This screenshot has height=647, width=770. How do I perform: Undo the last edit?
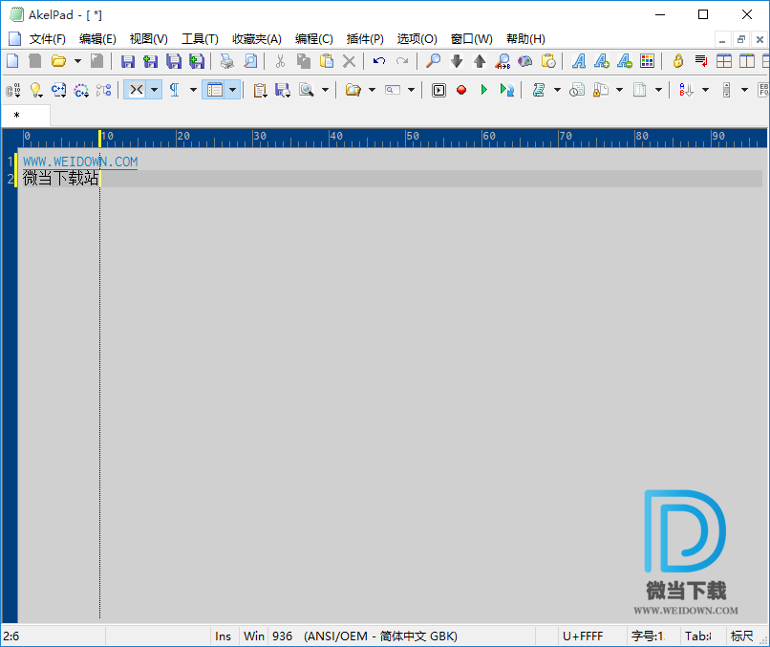click(x=379, y=61)
